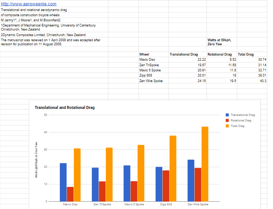Click blue Translational Drag legend swatch
This screenshot has height=209, width=273.
227,115
